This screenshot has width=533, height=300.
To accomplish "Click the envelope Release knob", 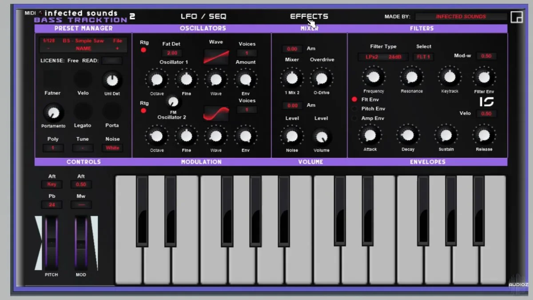I will point(484,135).
